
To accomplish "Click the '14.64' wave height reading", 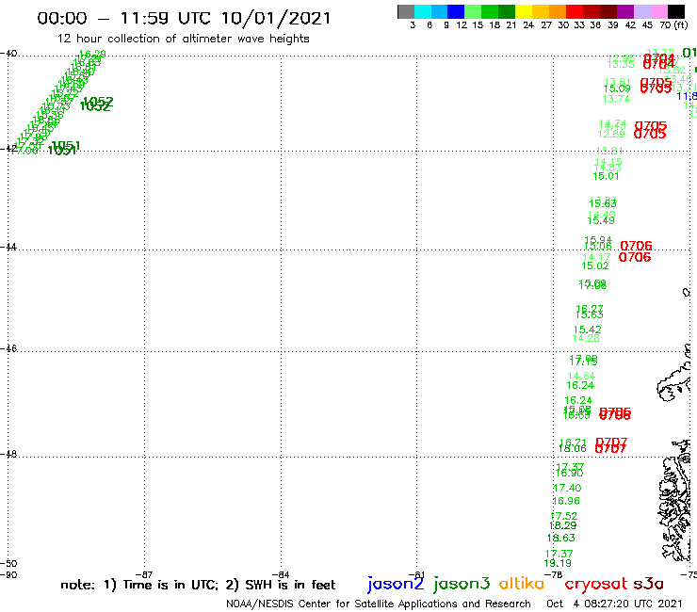I will [581, 376].
